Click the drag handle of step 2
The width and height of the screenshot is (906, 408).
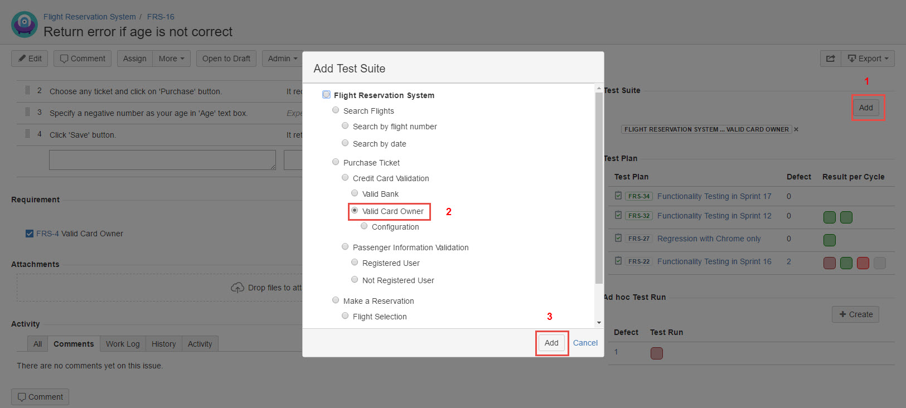pyautogui.click(x=27, y=90)
